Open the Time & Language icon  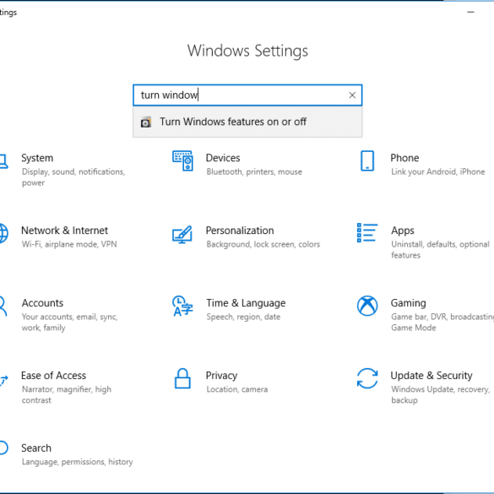182,306
